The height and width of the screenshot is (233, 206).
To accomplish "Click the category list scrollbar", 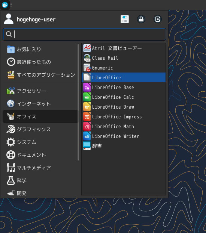I will pyautogui.click(x=78, y=102).
